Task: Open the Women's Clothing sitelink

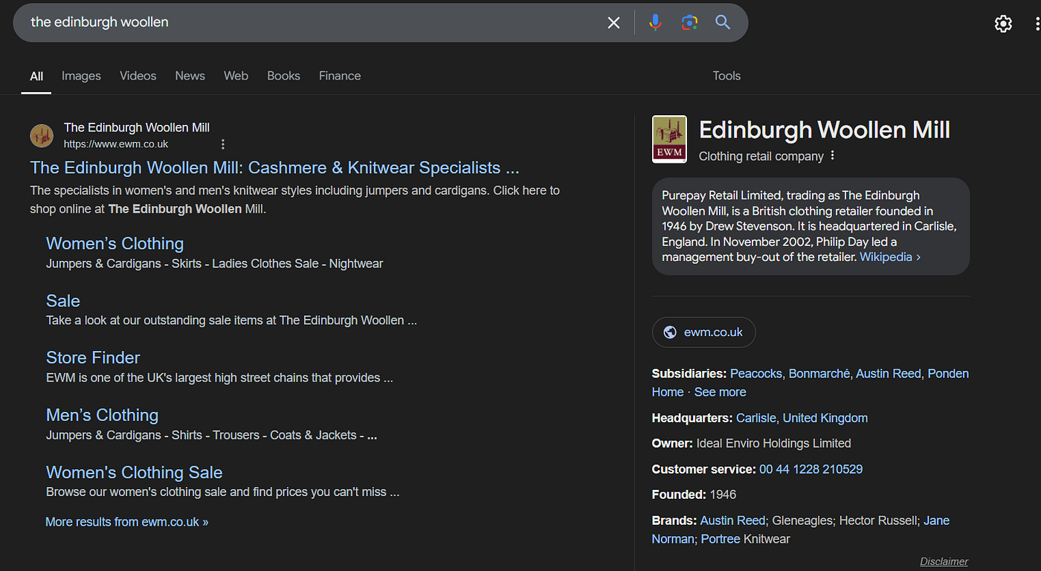Action: tap(115, 244)
